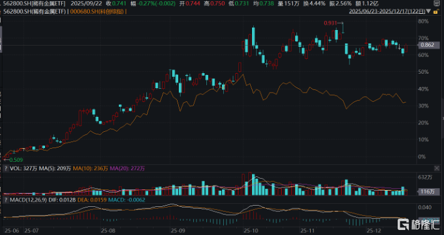The width and height of the screenshot is (444, 235).
Task: Click the 25-11 time axis label
Action: 308,231
